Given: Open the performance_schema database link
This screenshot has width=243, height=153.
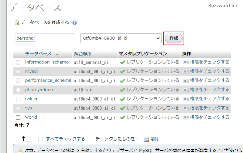Looking at the screenshot, I should (x=48, y=80).
